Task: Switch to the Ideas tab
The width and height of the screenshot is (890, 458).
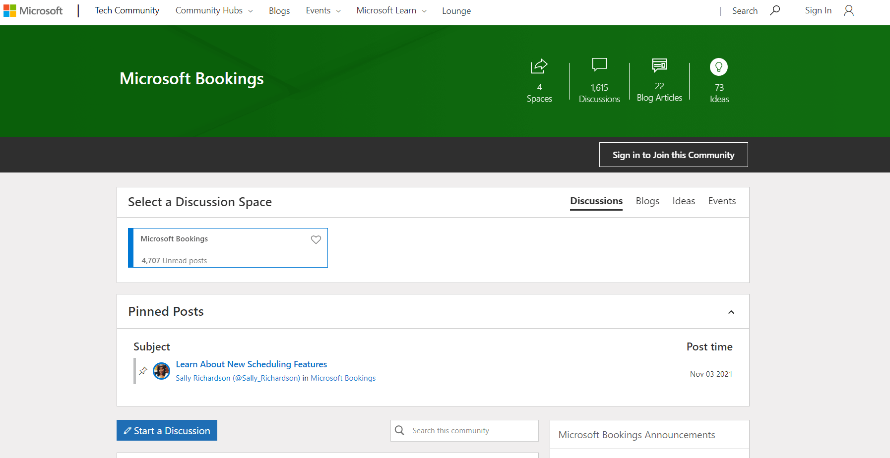Action: pyautogui.click(x=684, y=201)
